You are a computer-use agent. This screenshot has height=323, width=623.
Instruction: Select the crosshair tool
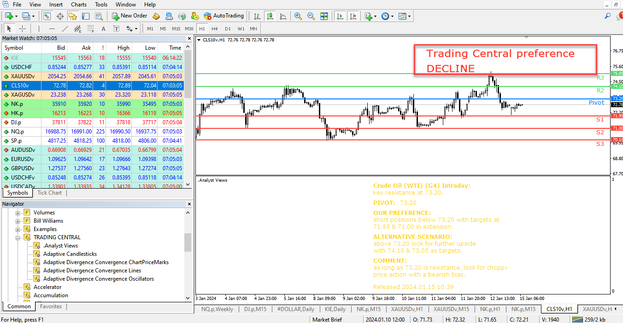point(22,29)
